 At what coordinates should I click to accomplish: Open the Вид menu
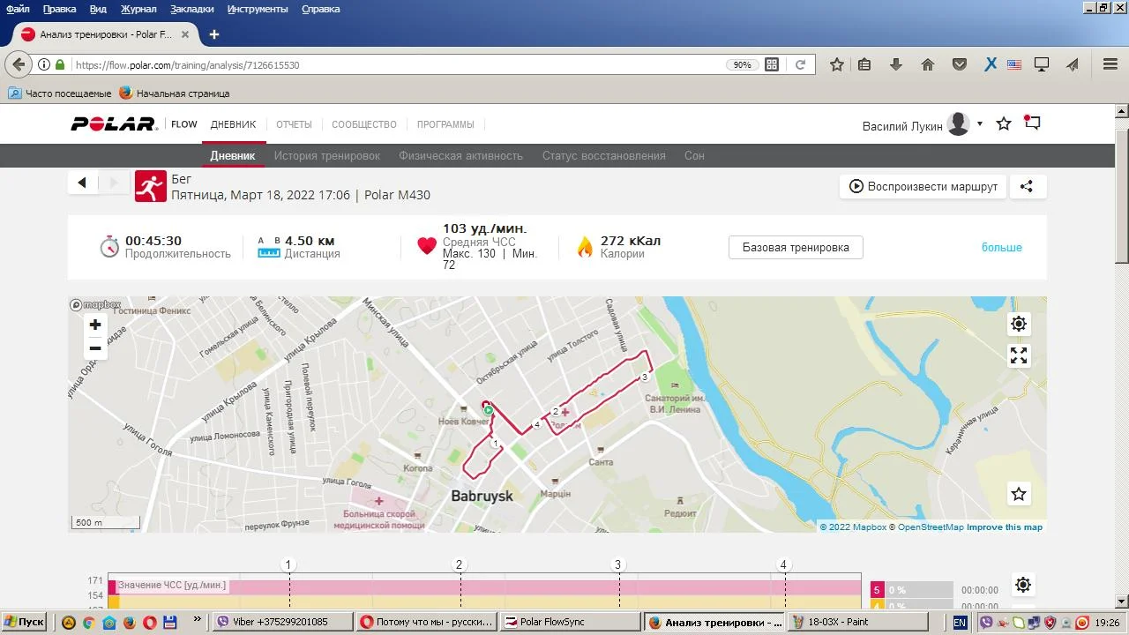click(99, 9)
